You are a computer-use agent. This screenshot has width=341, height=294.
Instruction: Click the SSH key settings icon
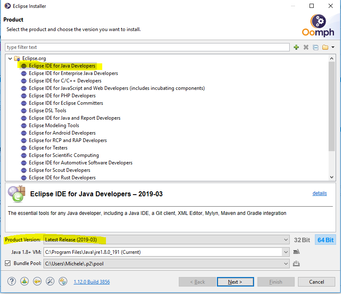[37, 282]
